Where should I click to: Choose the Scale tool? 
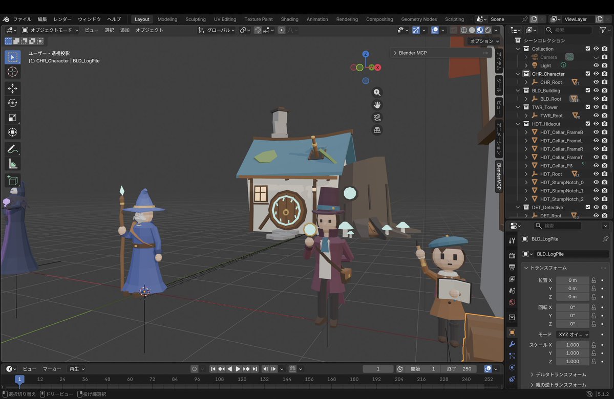[12, 118]
